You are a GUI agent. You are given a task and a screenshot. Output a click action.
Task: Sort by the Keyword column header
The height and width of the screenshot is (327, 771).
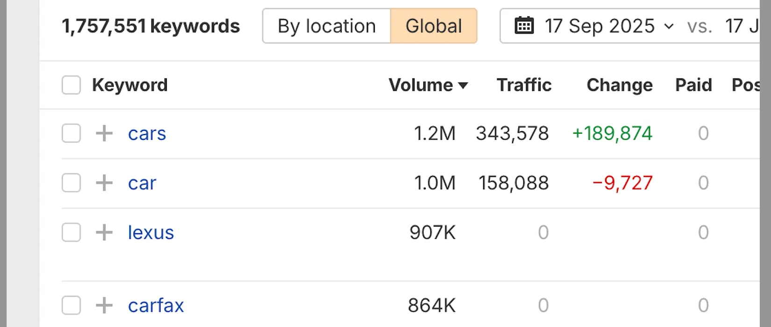click(x=130, y=85)
